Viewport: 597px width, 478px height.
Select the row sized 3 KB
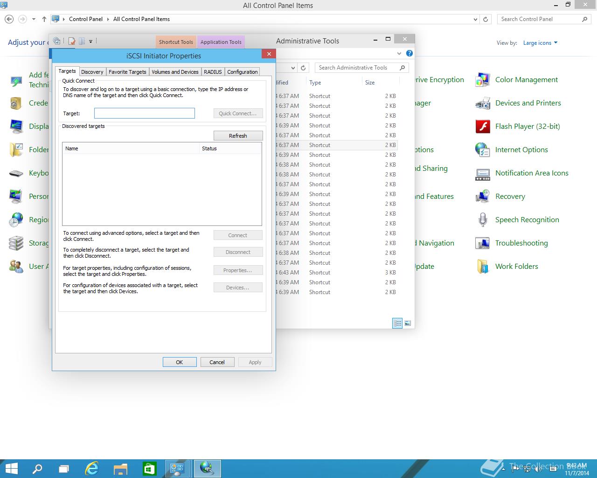(x=336, y=273)
